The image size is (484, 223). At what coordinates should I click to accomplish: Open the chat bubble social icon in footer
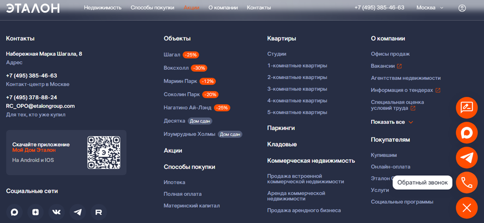pos(14,212)
